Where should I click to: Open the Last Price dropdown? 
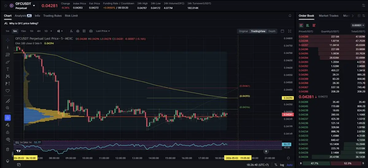click(x=103, y=31)
